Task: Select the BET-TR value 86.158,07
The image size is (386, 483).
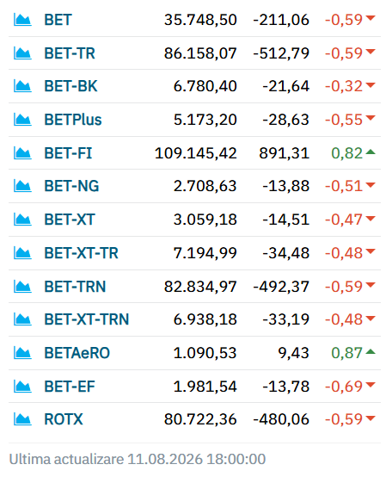Action: point(200,53)
